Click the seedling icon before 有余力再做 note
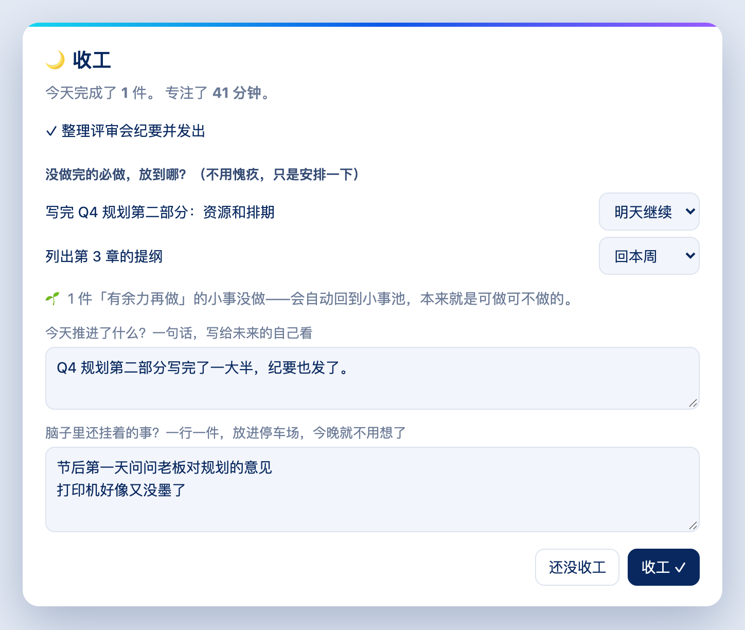The height and width of the screenshot is (630, 745). tap(52, 299)
